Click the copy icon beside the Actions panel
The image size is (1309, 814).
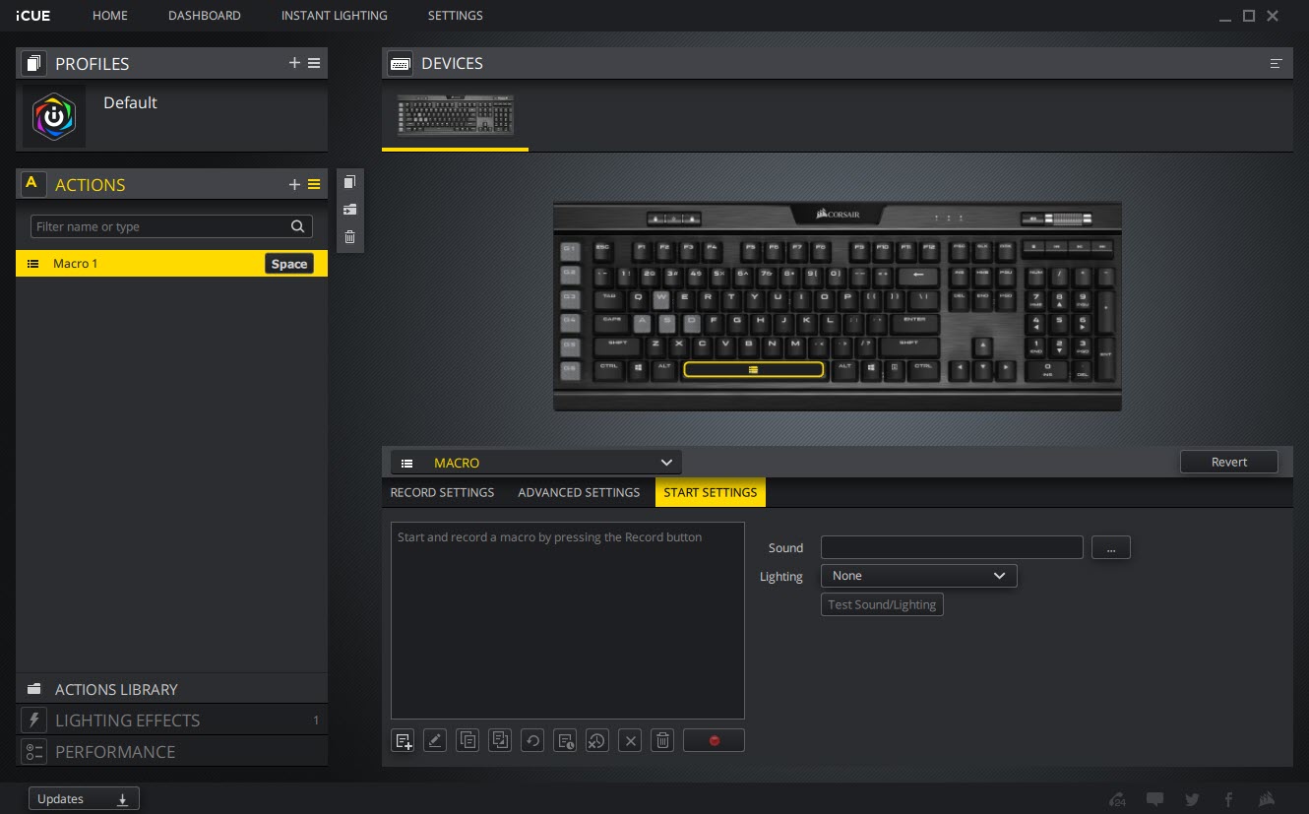(x=349, y=182)
